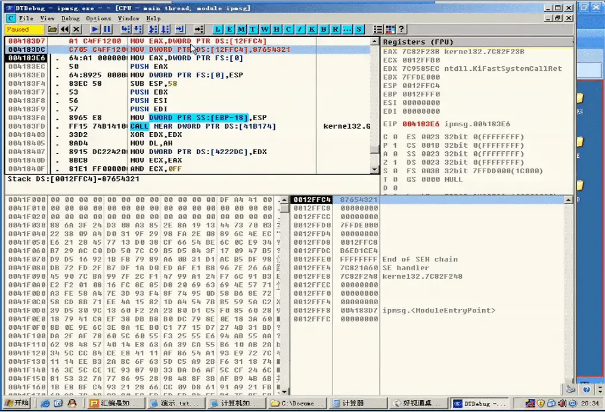Run the program with play button

point(95,29)
